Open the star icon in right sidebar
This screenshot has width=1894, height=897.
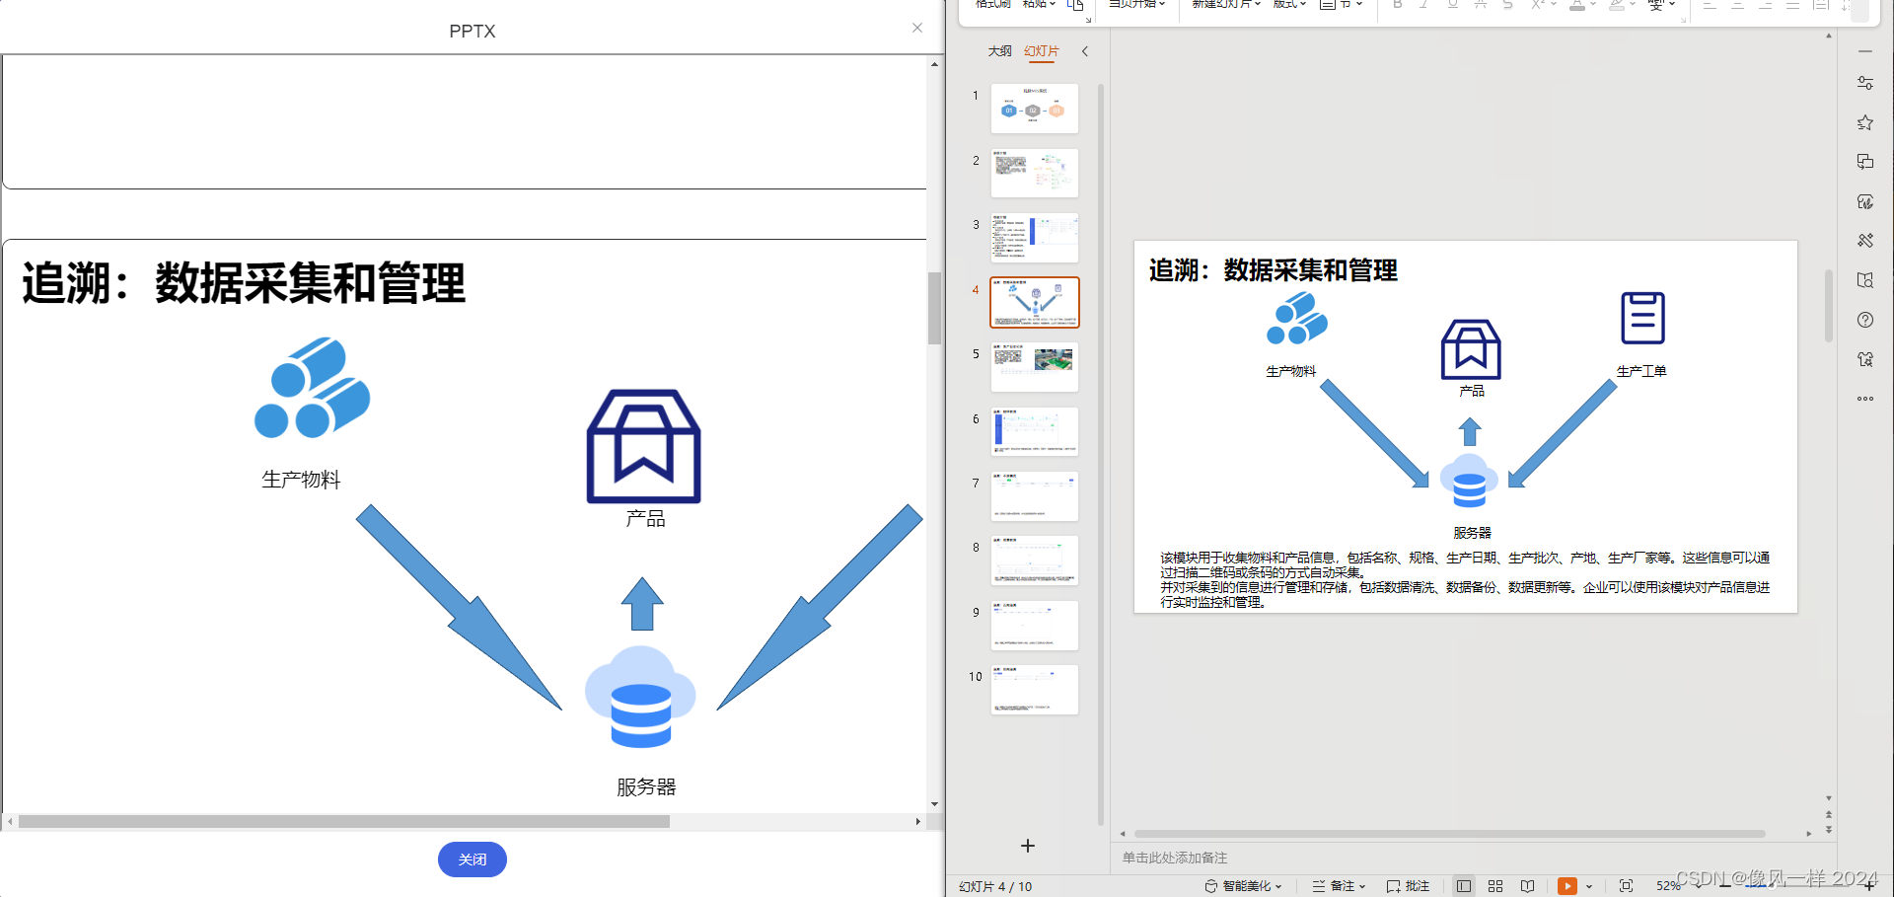tap(1865, 122)
